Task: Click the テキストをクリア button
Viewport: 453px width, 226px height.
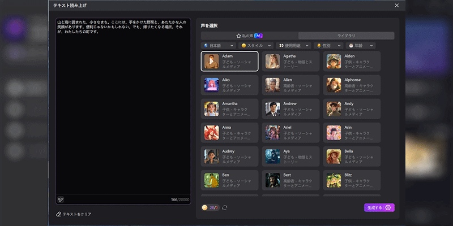Action: pos(74,214)
